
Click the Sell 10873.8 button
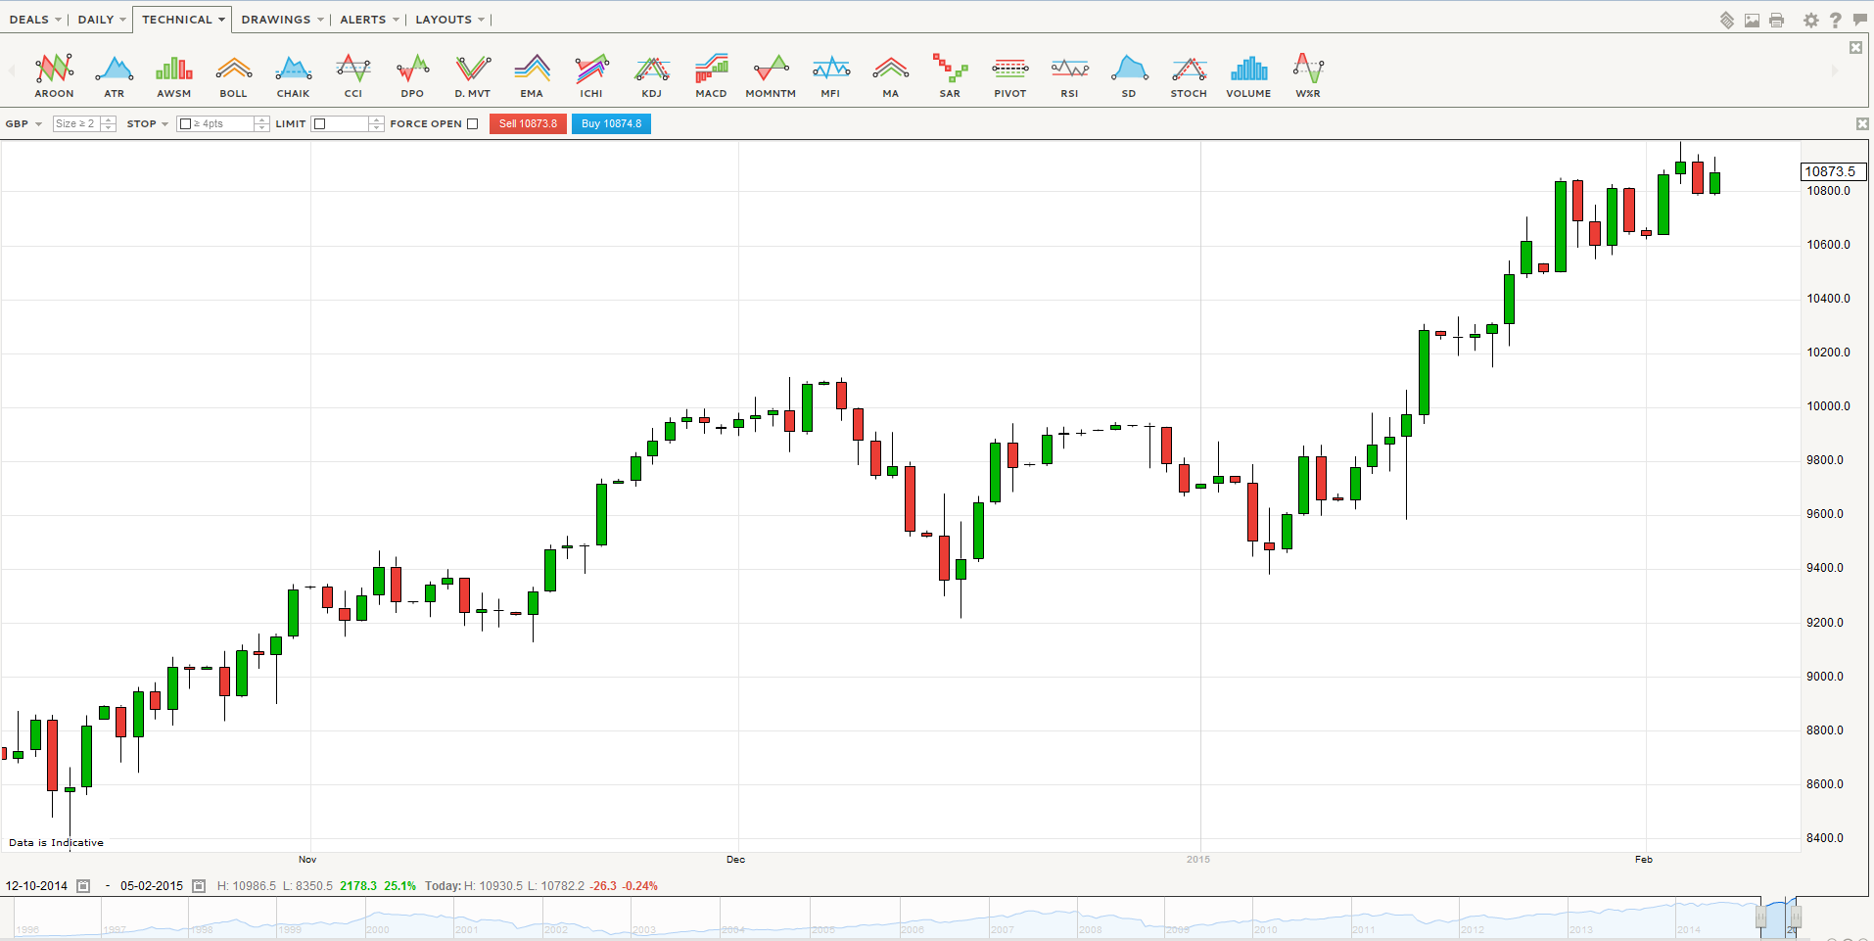528,124
